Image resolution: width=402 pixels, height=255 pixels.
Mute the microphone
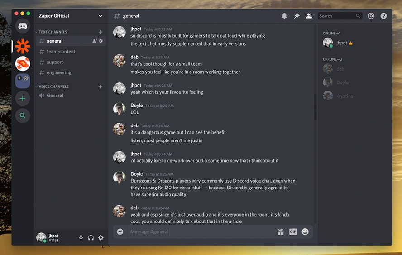click(x=81, y=237)
